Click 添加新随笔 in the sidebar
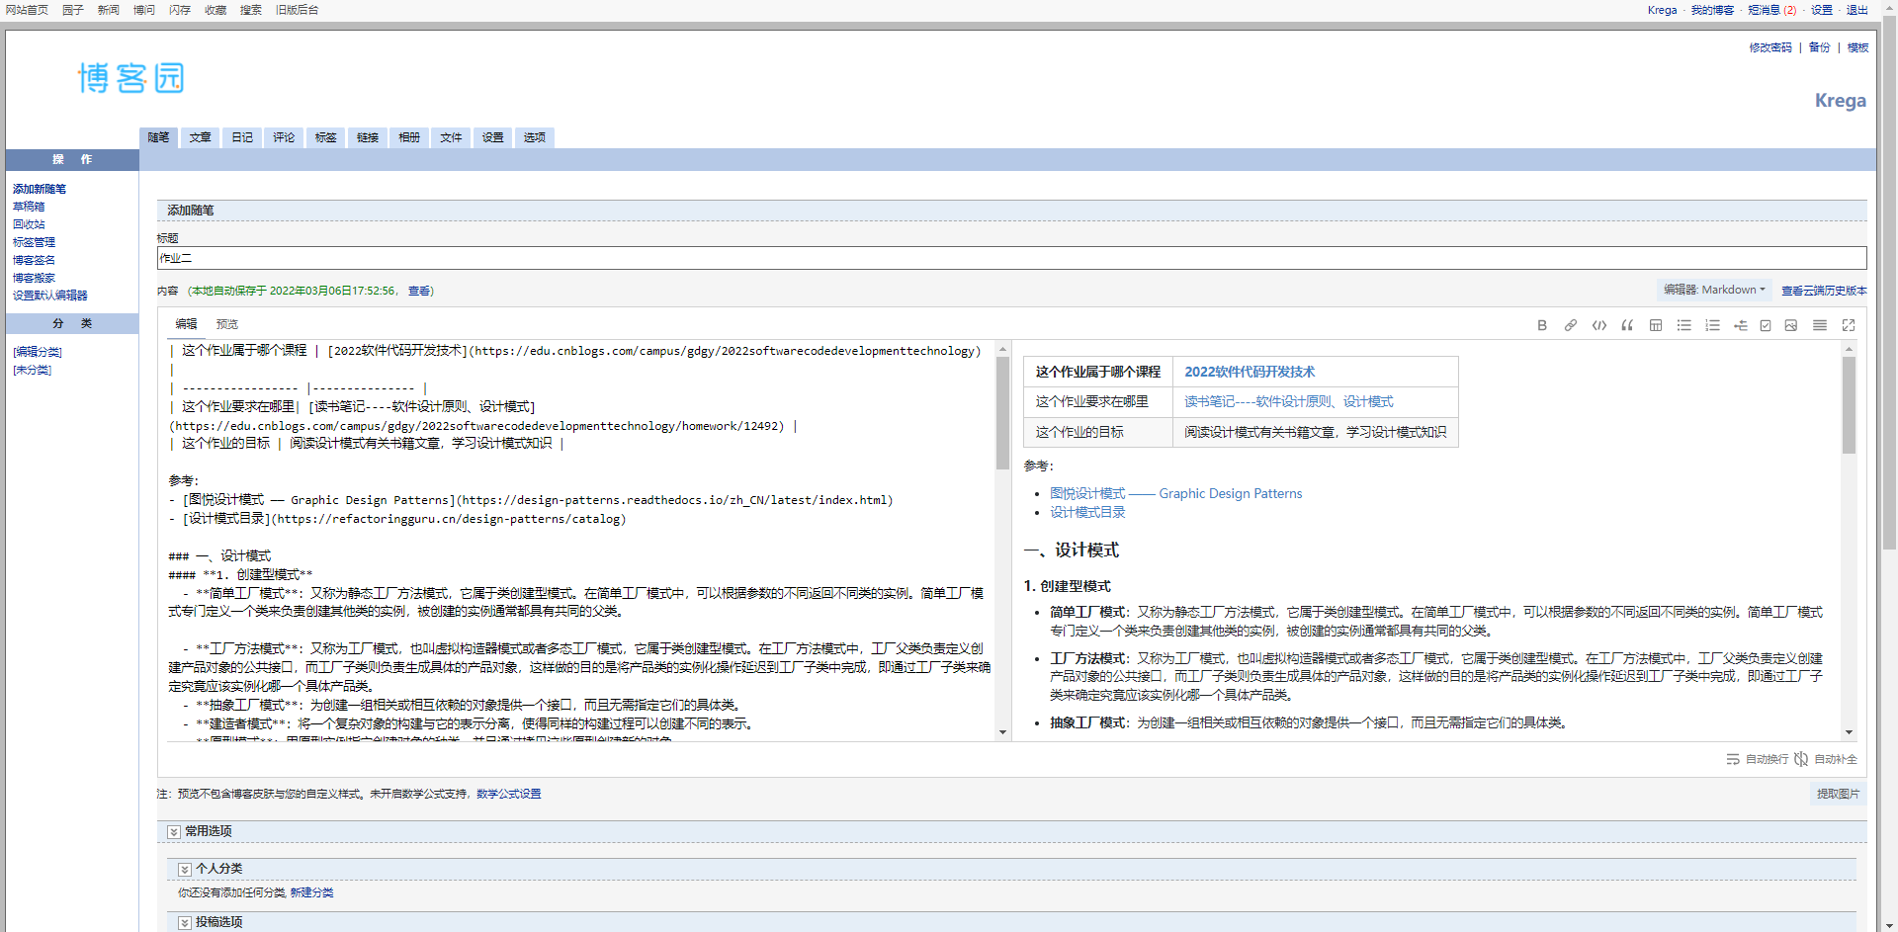This screenshot has width=1898, height=932. pyautogui.click(x=40, y=189)
